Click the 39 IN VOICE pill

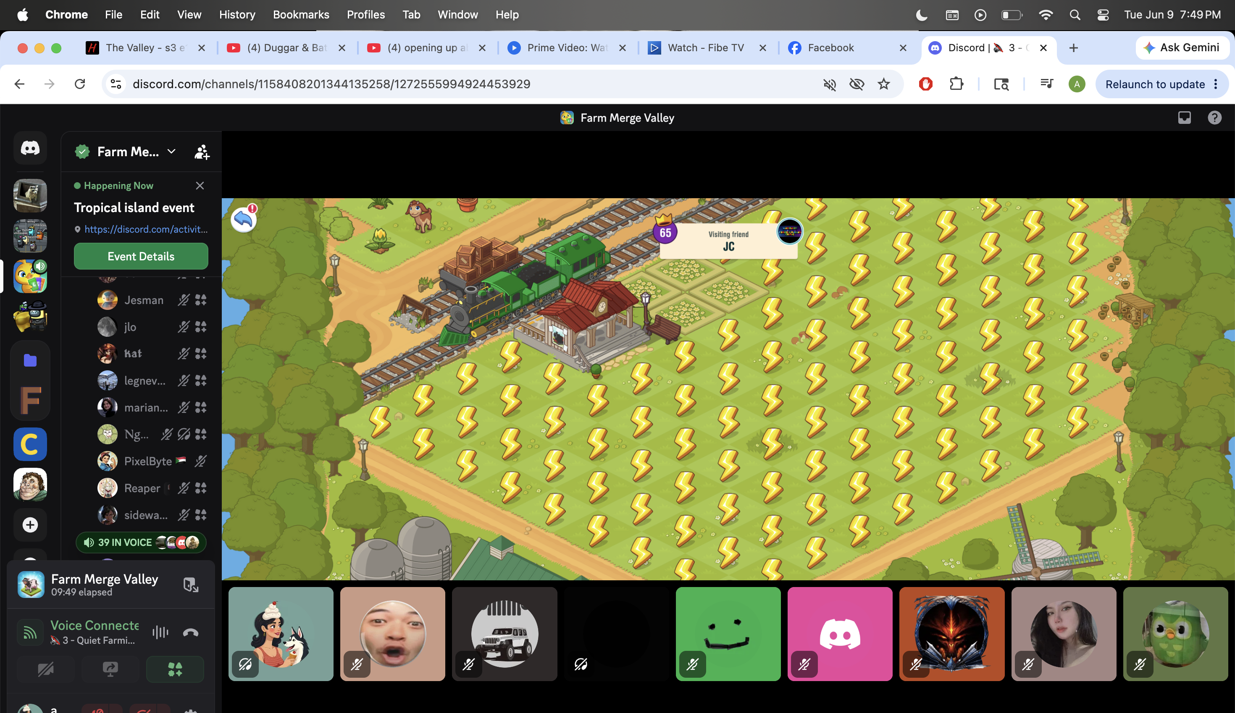click(141, 542)
